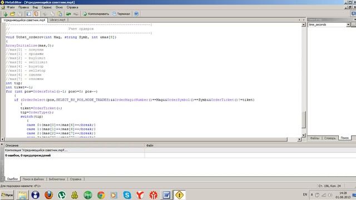Save the file with the diskette icon

pyautogui.click(x=20, y=14)
